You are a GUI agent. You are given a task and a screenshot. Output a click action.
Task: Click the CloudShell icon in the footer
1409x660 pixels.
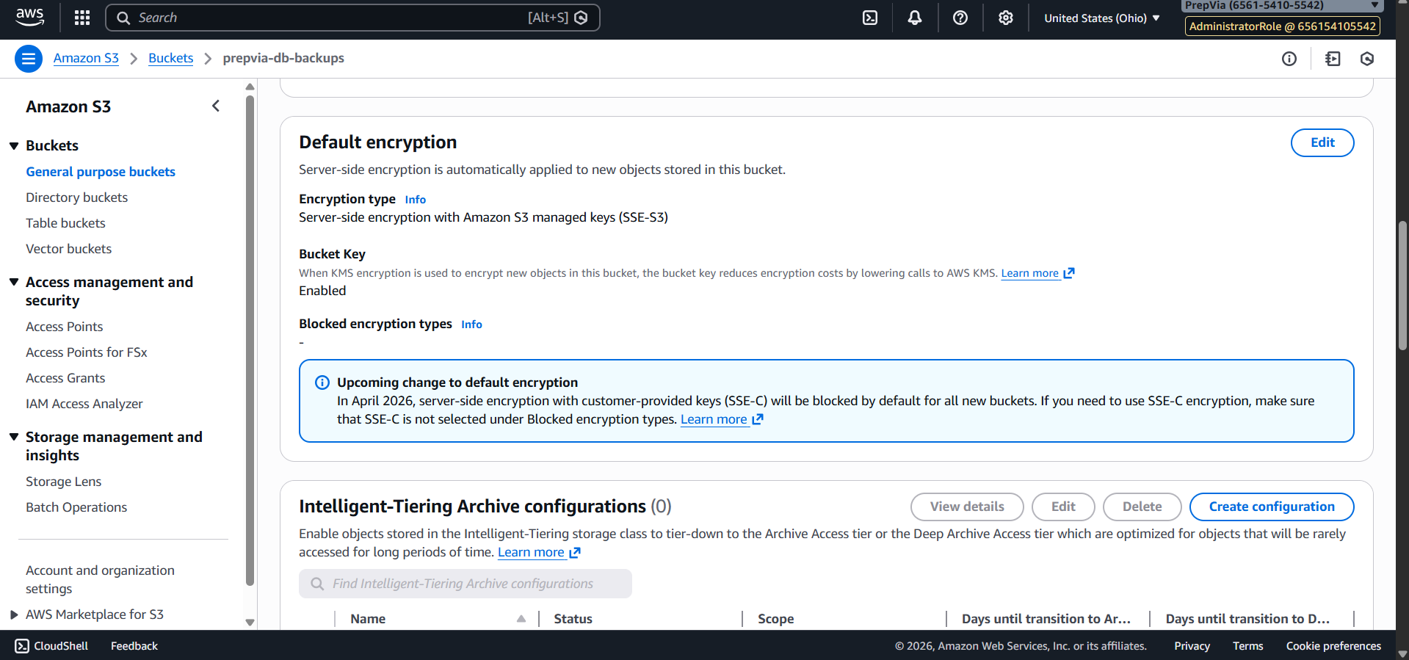pos(22,646)
